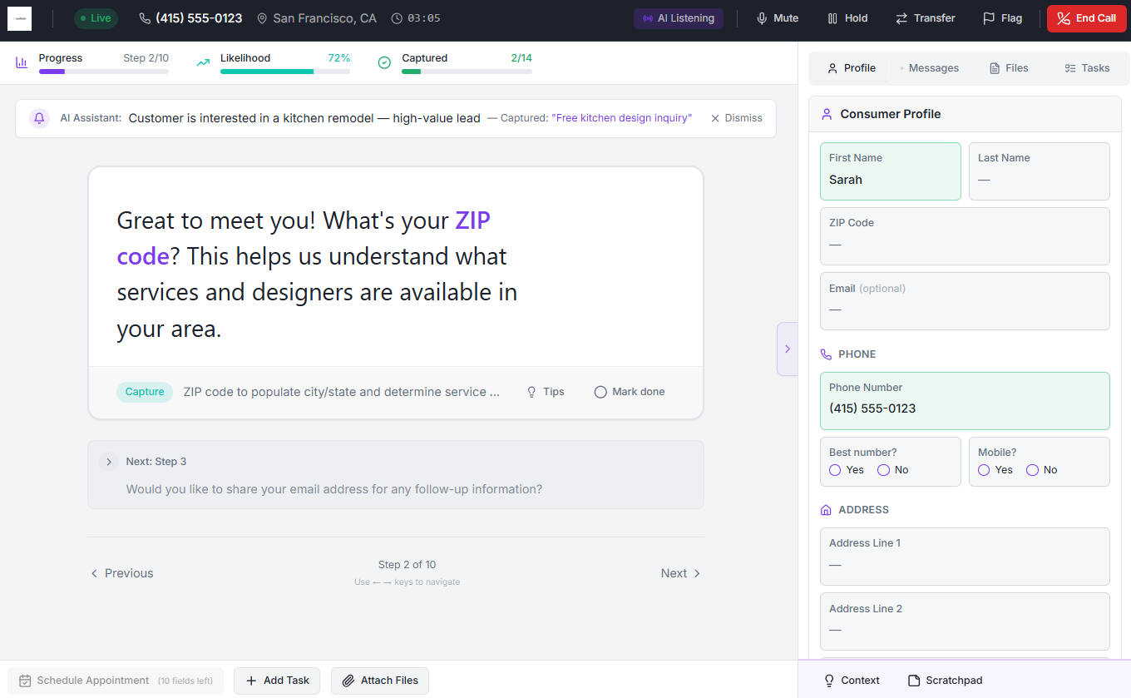Click the AI Listening indicator
The width and height of the screenshot is (1131, 698).
click(x=679, y=17)
